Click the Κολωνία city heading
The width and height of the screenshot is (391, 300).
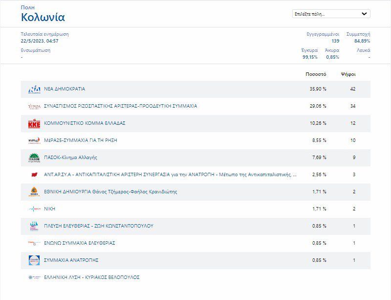tap(43, 17)
